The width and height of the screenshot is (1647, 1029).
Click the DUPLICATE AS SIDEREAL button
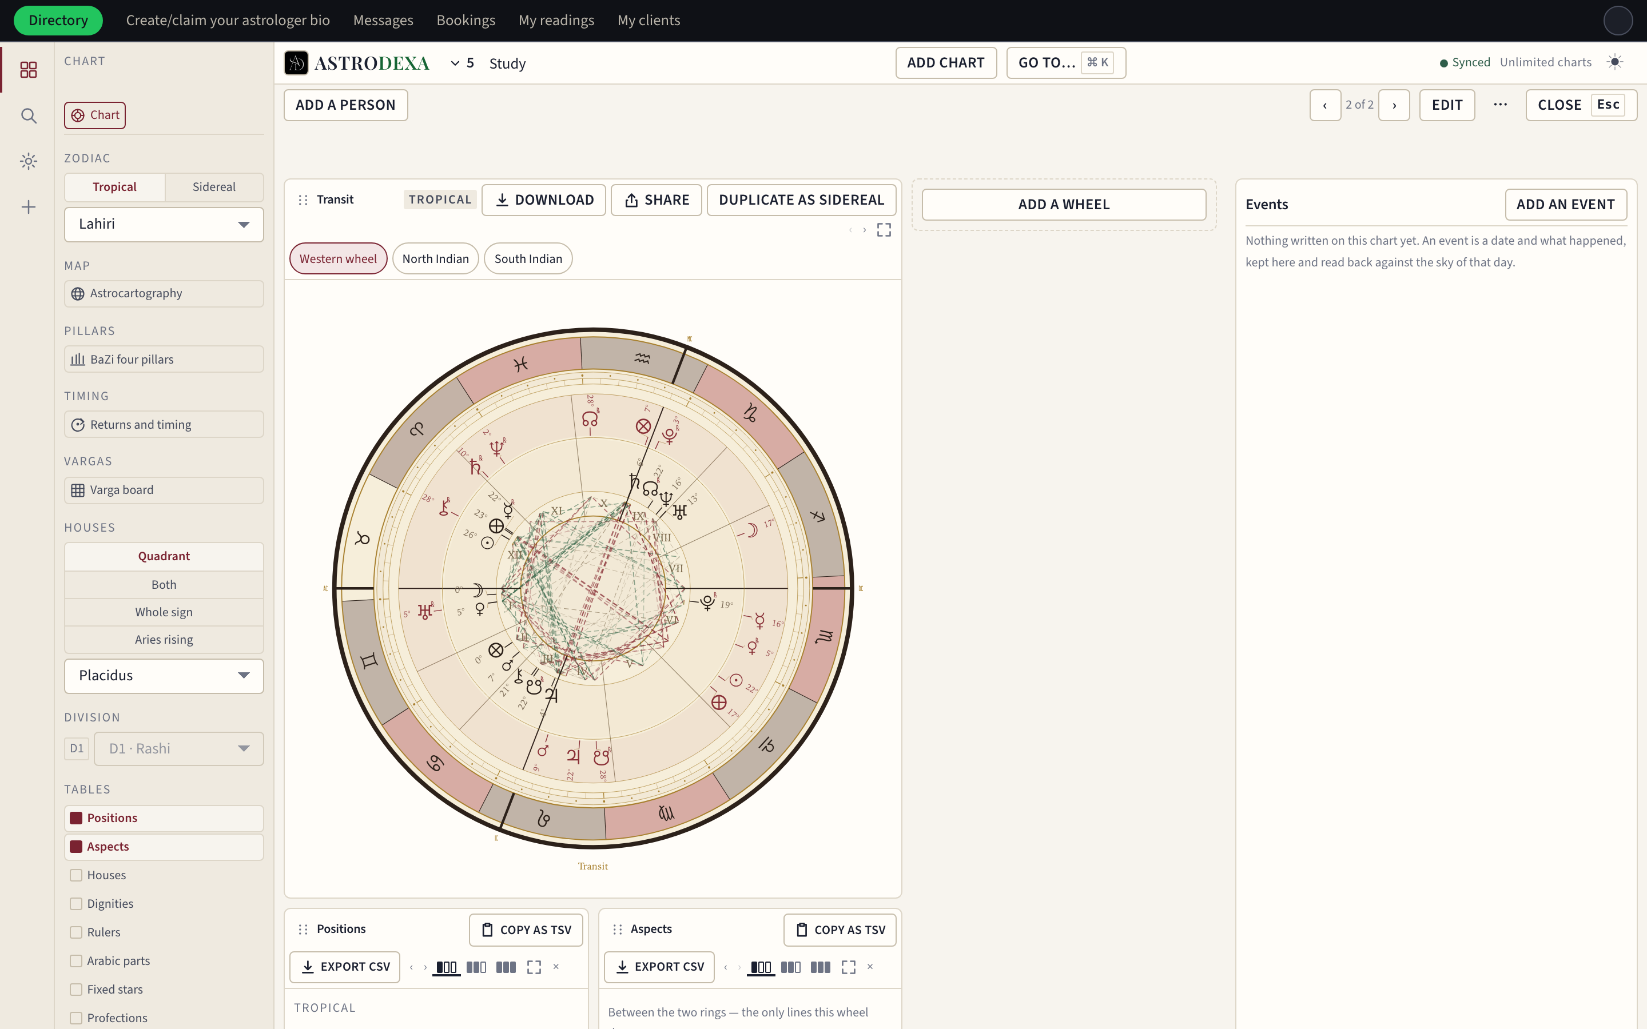(x=801, y=200)
